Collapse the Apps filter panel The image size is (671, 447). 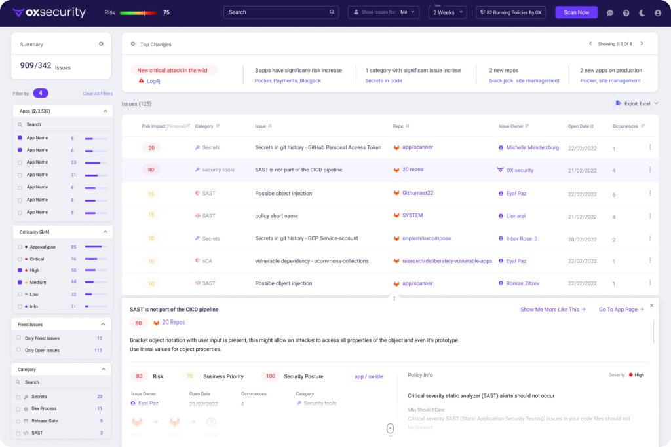(x=105, y=111)
